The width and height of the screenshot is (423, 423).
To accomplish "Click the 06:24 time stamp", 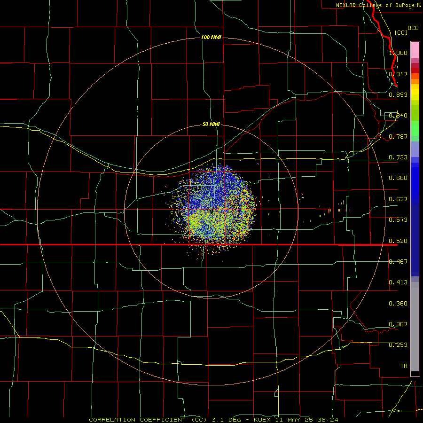I will coord(328,420).
